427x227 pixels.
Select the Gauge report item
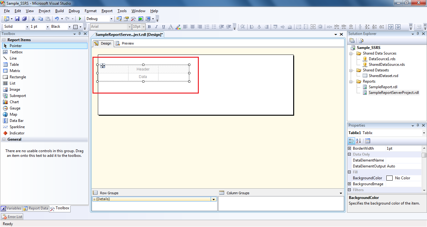[x=44, y=108]
